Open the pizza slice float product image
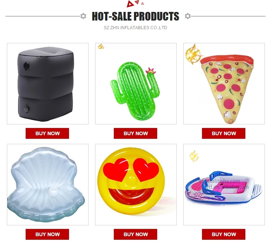The width and height of the screenshot is (271, 243). click(x=224, y=84)
